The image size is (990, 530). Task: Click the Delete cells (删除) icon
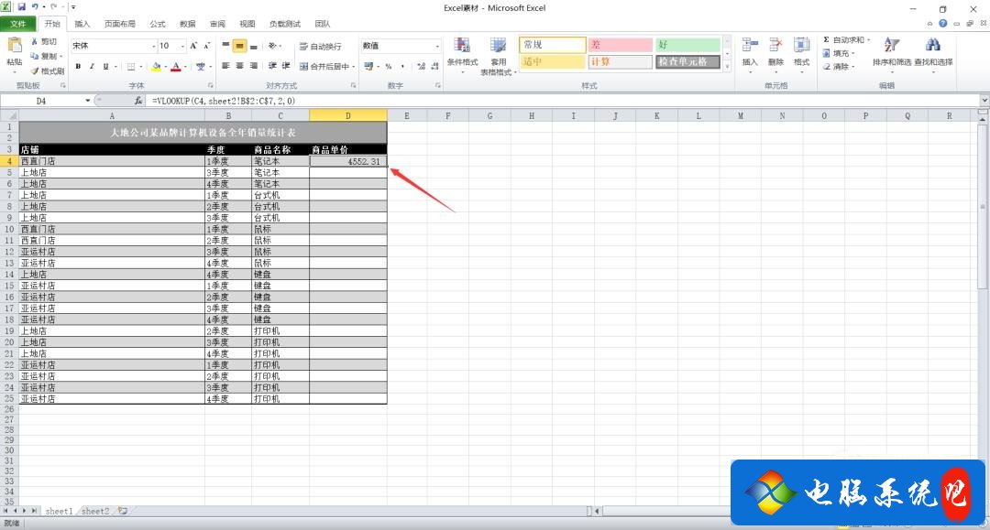(775, 46)
